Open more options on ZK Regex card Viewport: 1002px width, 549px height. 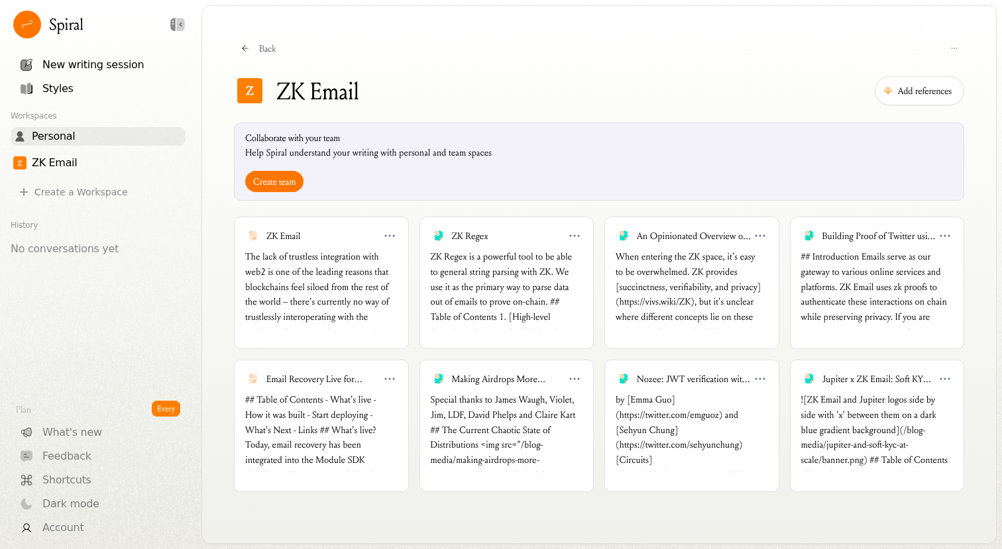pyautogui.click(x=575, y=236)
